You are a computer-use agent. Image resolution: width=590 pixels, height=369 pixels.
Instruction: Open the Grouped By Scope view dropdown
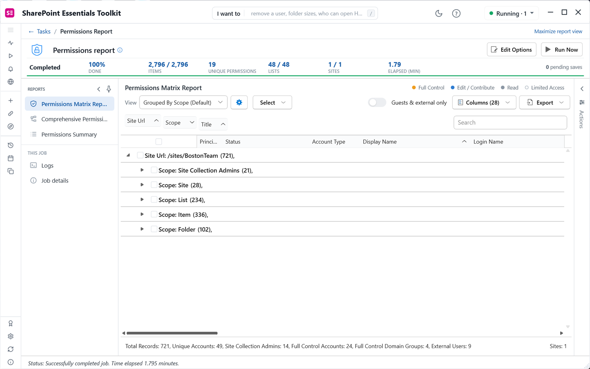click(183, 103)
